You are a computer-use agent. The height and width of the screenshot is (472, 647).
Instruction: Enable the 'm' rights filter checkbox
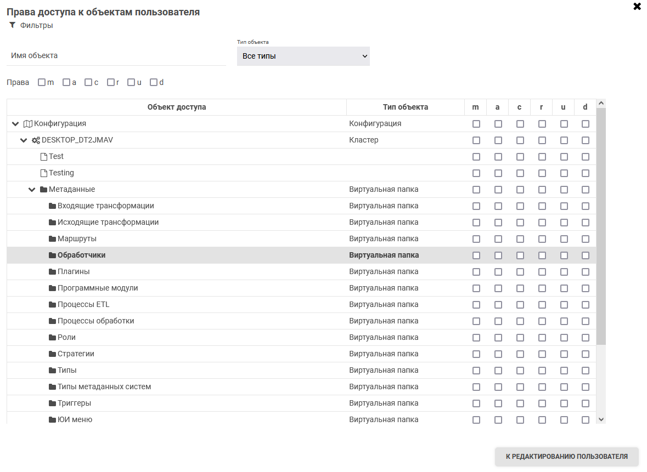(42, 83)
